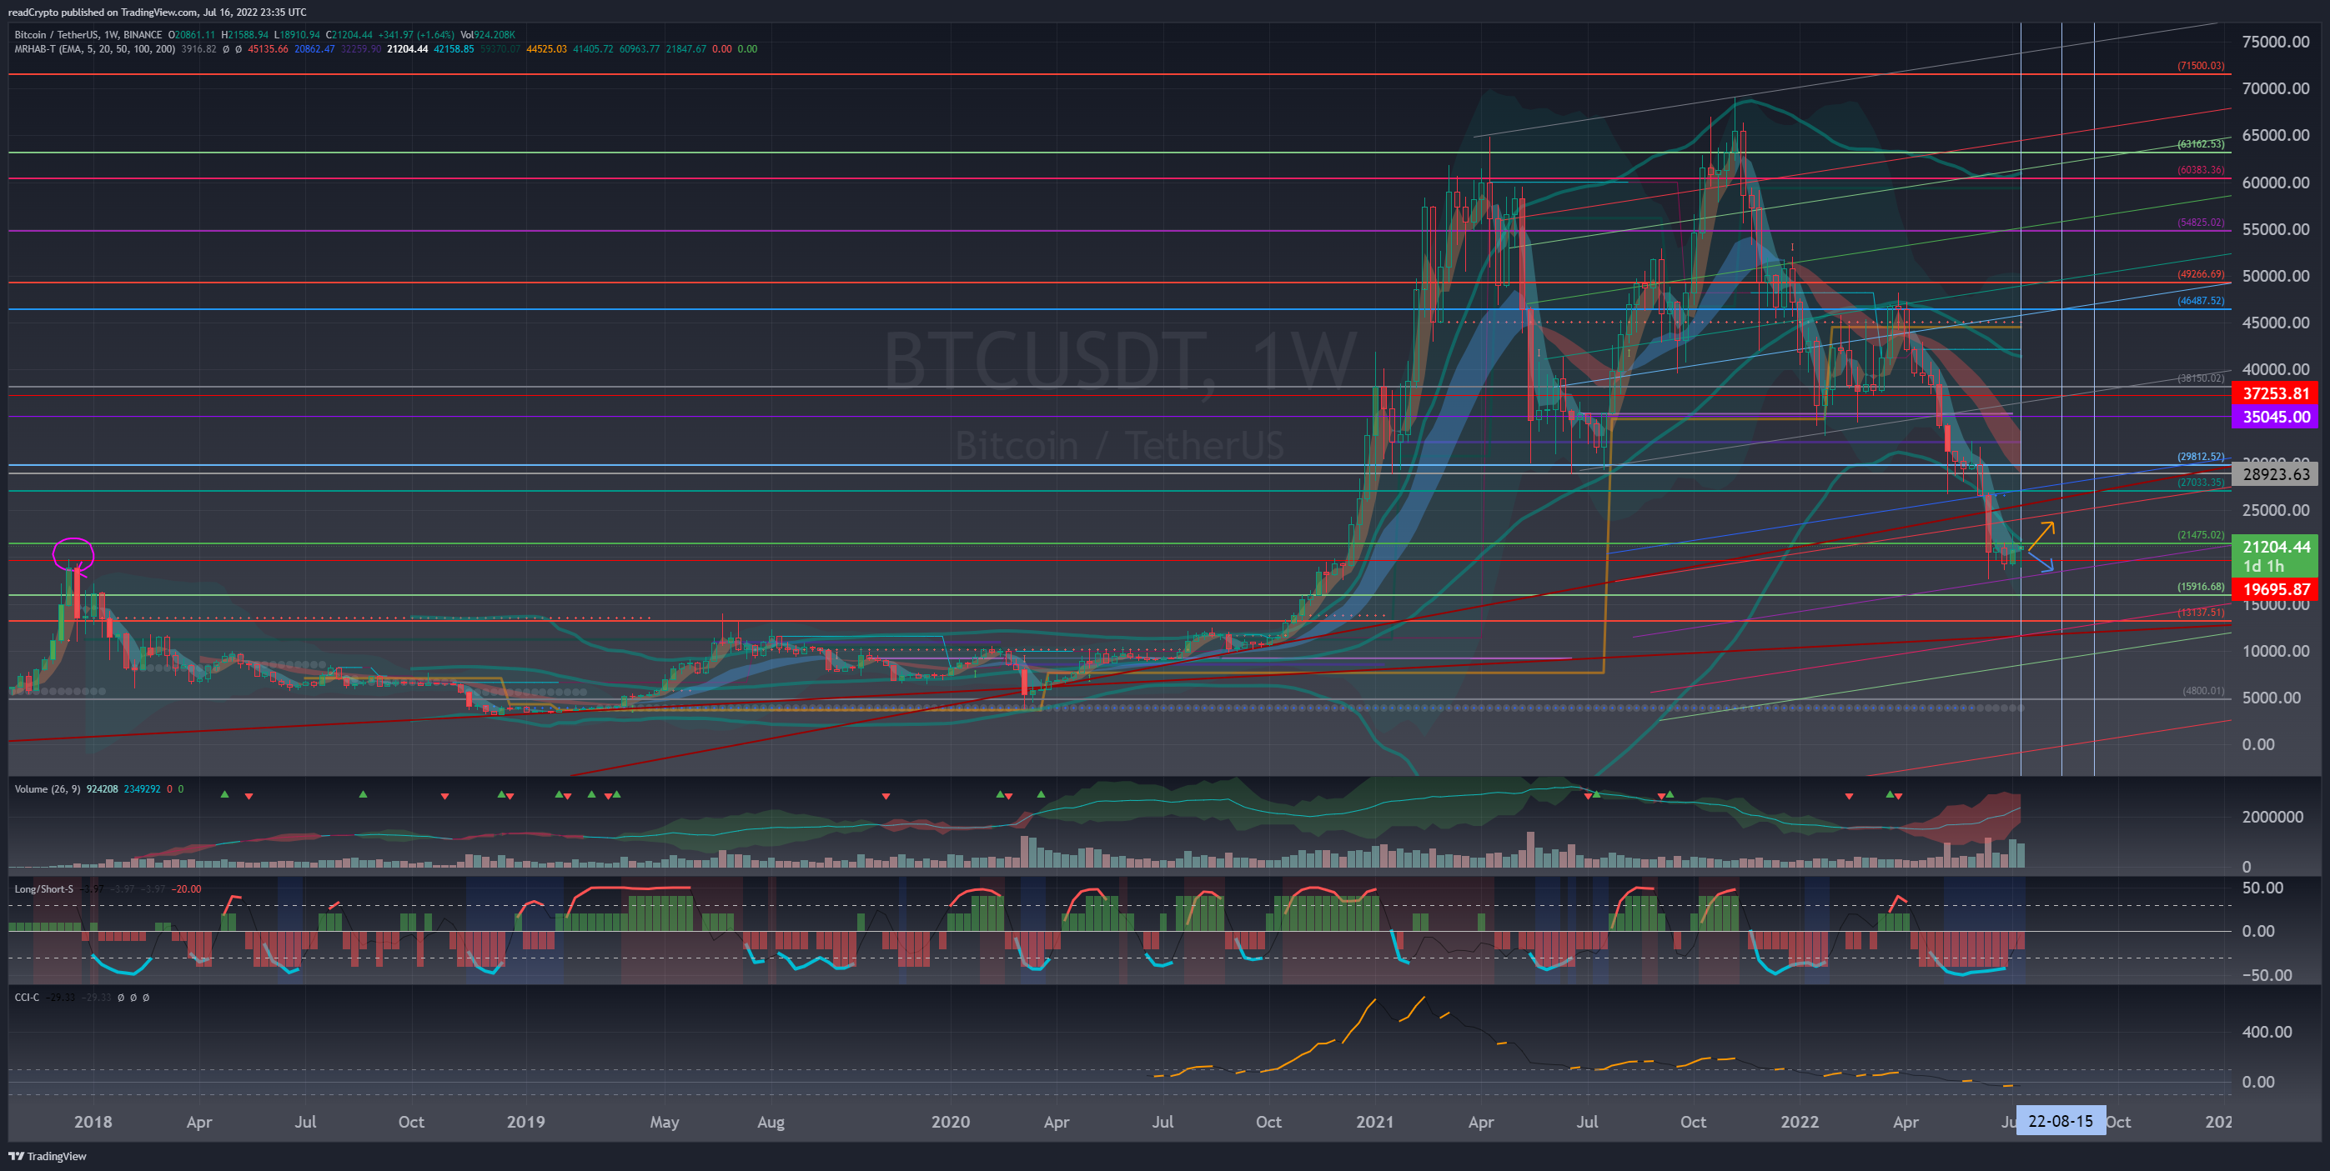Click the May label on time axis
The height and width of the screenshot is (1171, 2330).
coord(665,1122)
